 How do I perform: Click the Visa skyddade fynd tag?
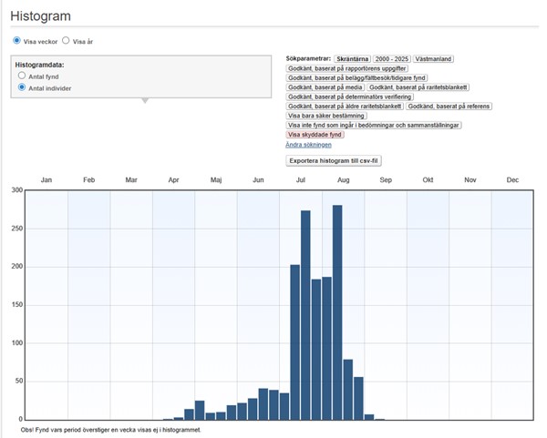click(315, 134)
